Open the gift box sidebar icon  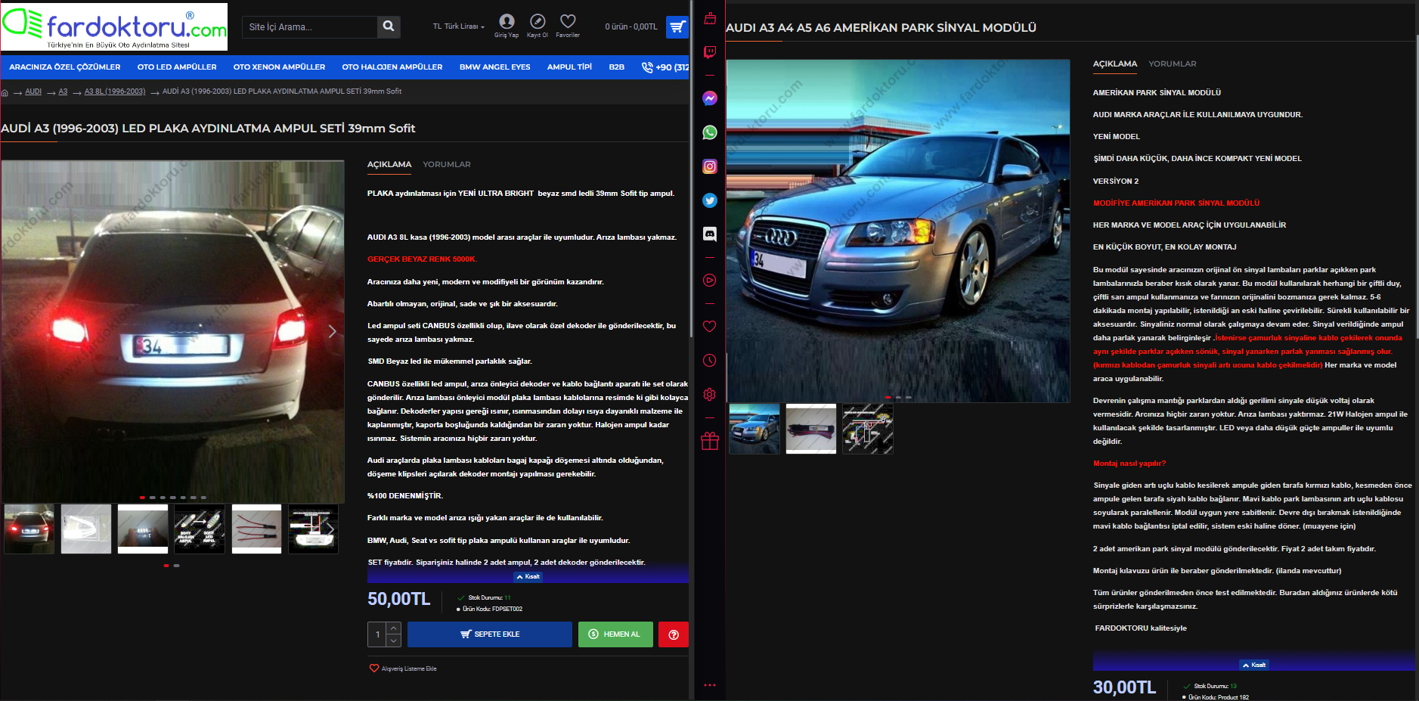709,441
